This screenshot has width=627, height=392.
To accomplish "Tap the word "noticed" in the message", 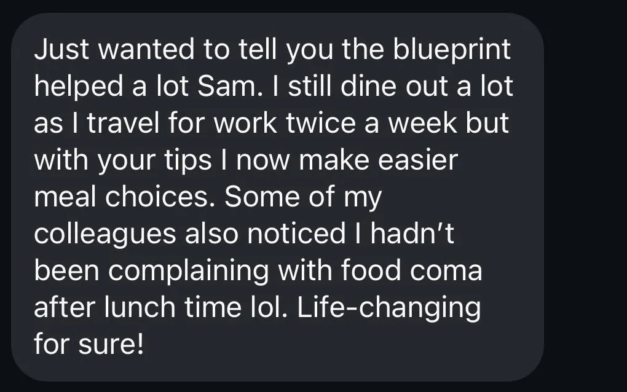I will 296,233.
